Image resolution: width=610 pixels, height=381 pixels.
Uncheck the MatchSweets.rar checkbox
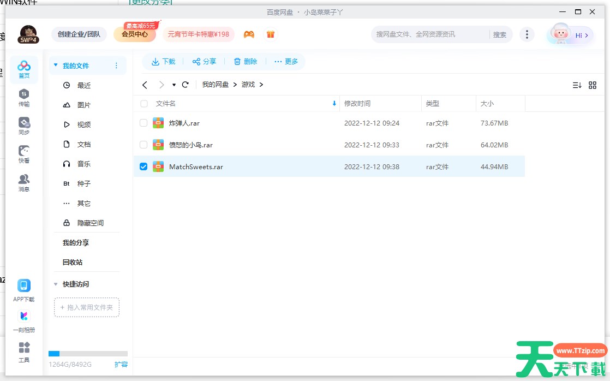(143, 166)
